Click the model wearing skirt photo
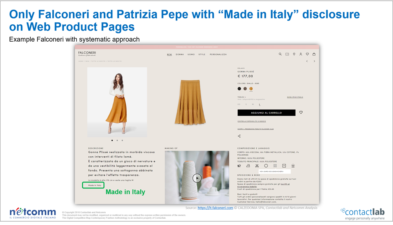393x225 pixels. pyautogui.click(x=117, y=102)
